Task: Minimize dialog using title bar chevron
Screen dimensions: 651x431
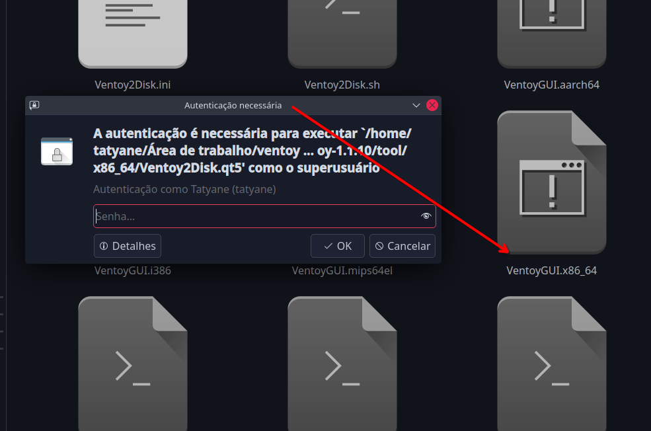Action: tap(416, 105)
